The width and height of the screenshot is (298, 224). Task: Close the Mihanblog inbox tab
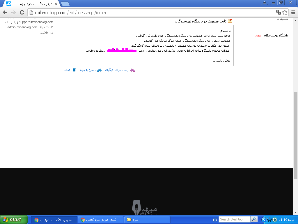pos(56,3)
